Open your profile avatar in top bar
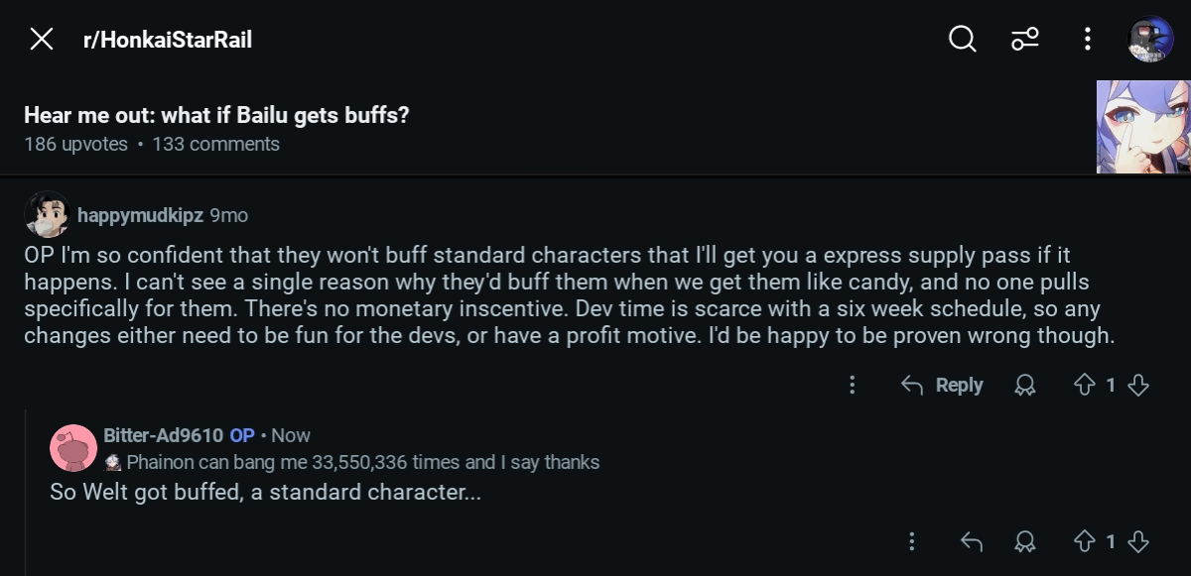1191x576 pixels. point(1150,40)
